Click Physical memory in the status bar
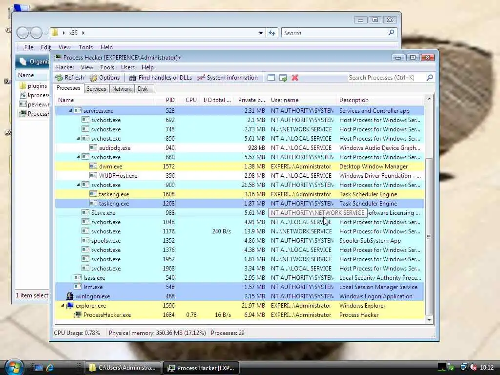This screenshot has width=500, height=375. (157, 333)
